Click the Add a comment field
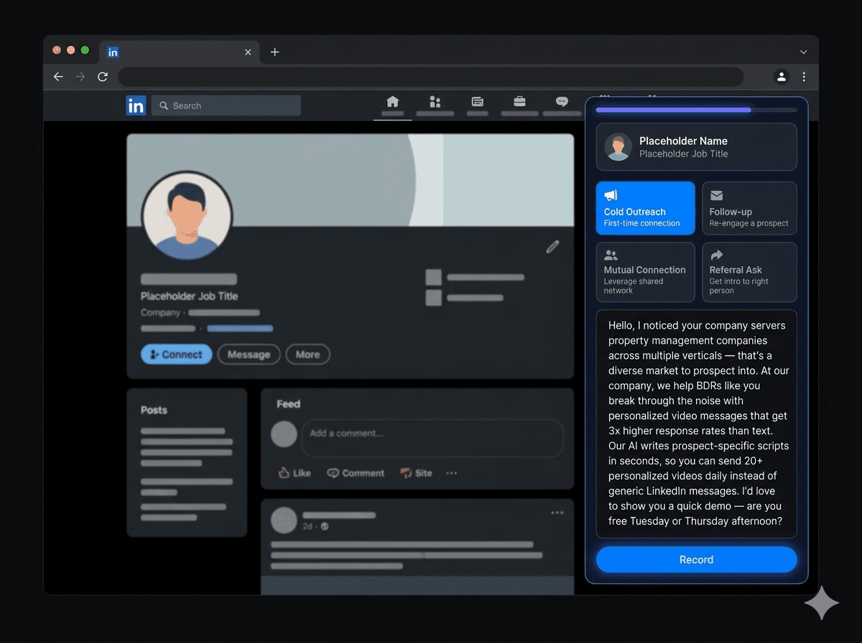862x643 pixels. 431,438
